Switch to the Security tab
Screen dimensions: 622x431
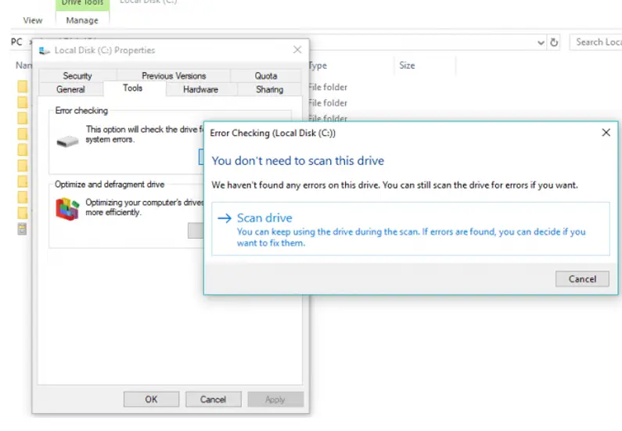77,75
